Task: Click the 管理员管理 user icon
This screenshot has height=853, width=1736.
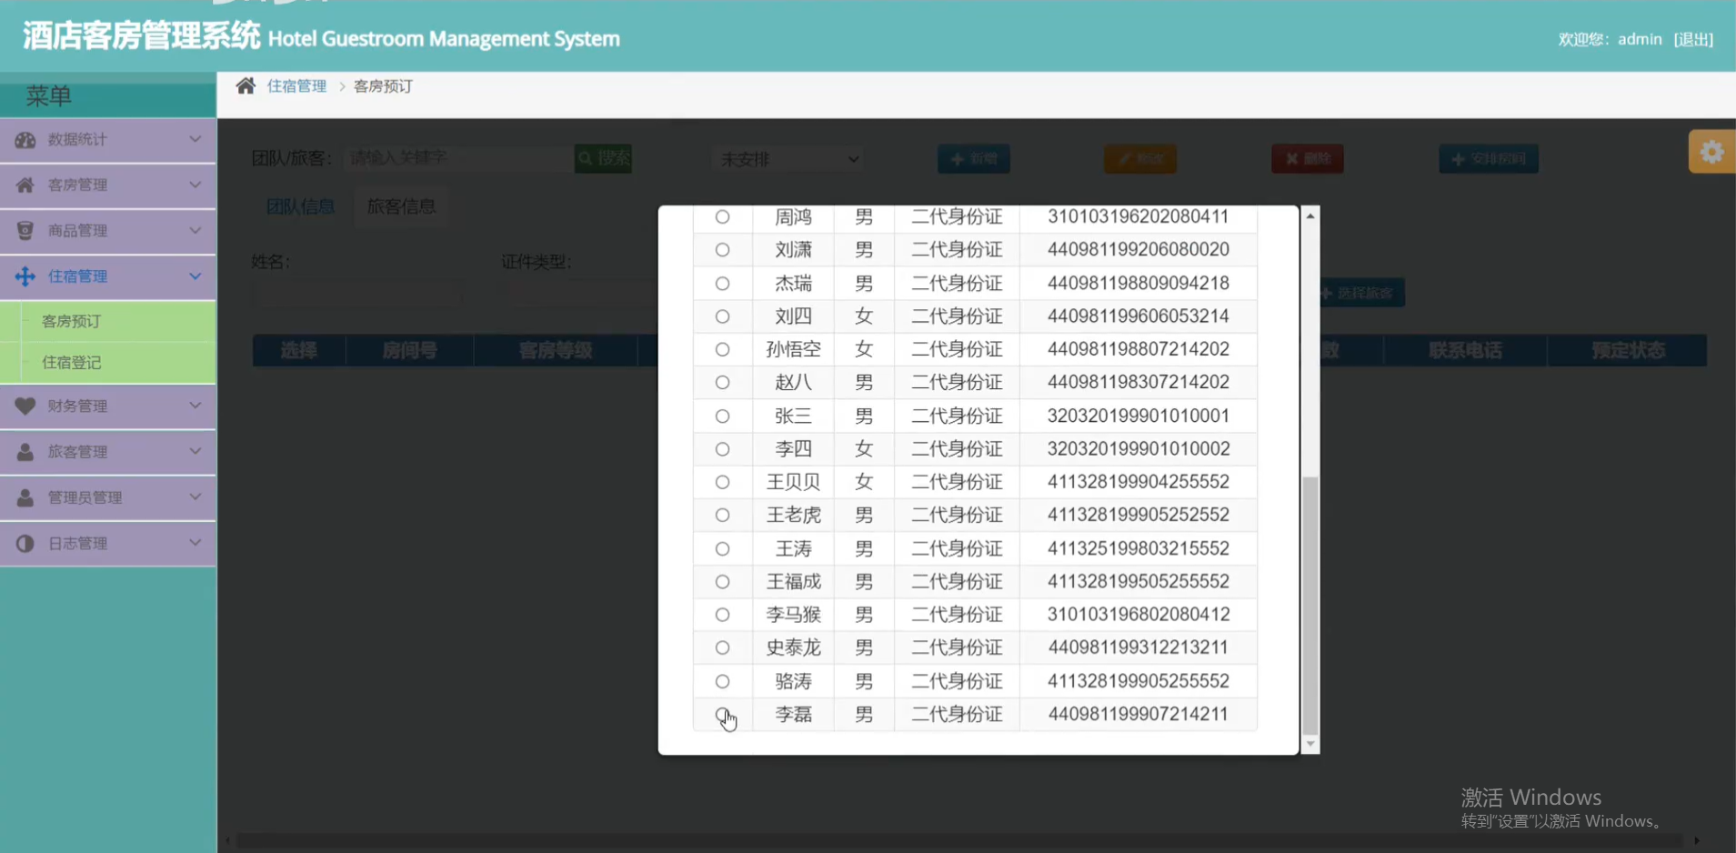Action: pyautogui.click(x=25, y=497)
